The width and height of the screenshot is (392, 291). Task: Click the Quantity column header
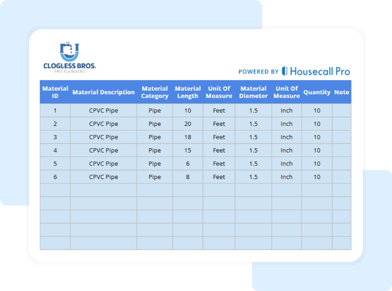[x=317, y=92]
